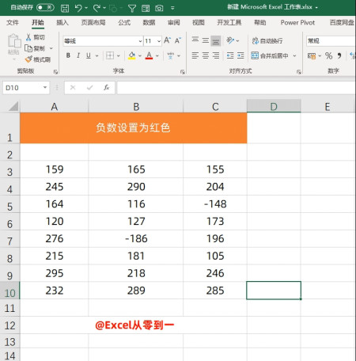
Task: Click the phonetic guide 文 icon
Action: [x=171, y=55]
